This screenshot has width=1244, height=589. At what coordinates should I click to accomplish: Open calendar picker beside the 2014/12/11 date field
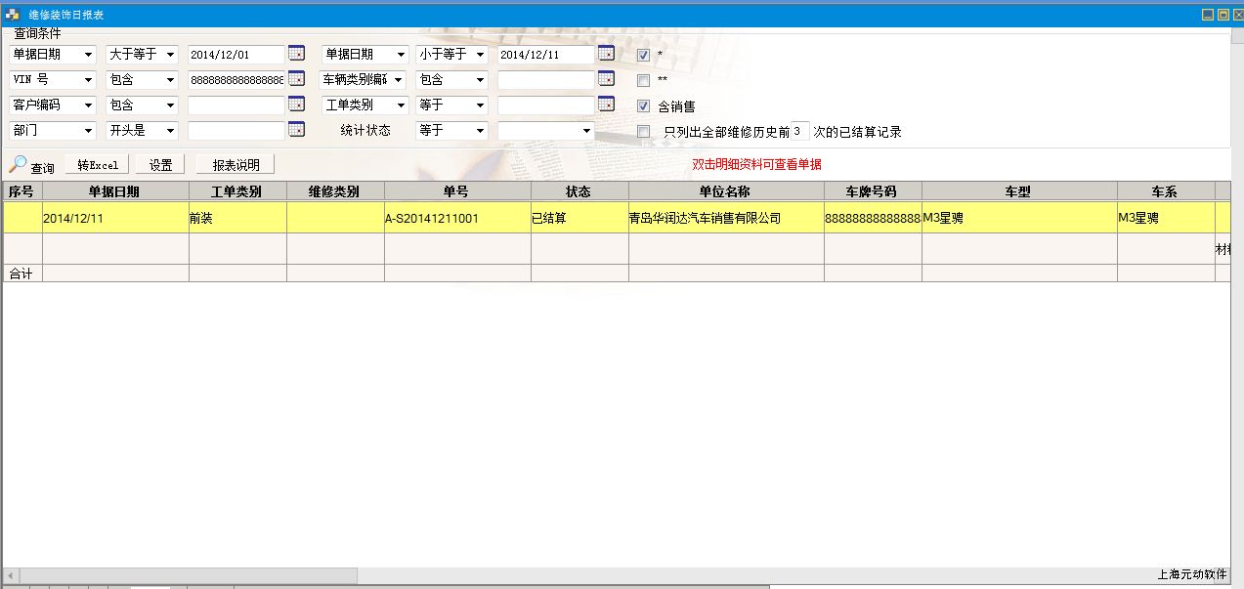(606, 54)
